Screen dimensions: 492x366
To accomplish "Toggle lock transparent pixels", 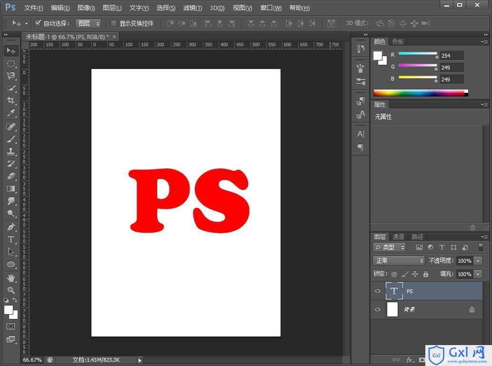I will click(x=394, y=275).
